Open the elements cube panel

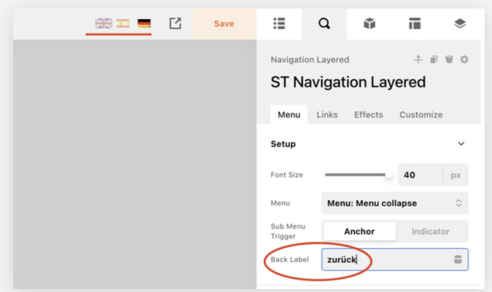pos(369,24)
